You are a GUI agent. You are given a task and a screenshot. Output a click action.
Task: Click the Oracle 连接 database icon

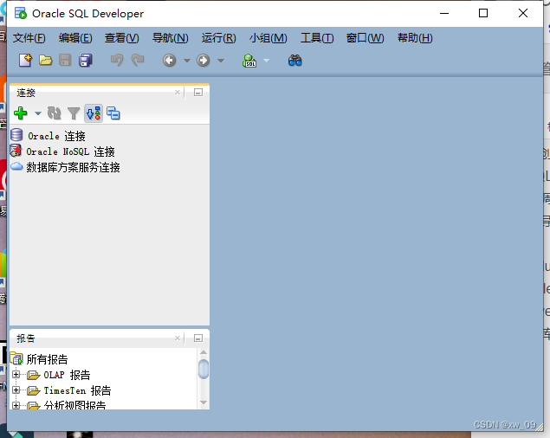16,135
